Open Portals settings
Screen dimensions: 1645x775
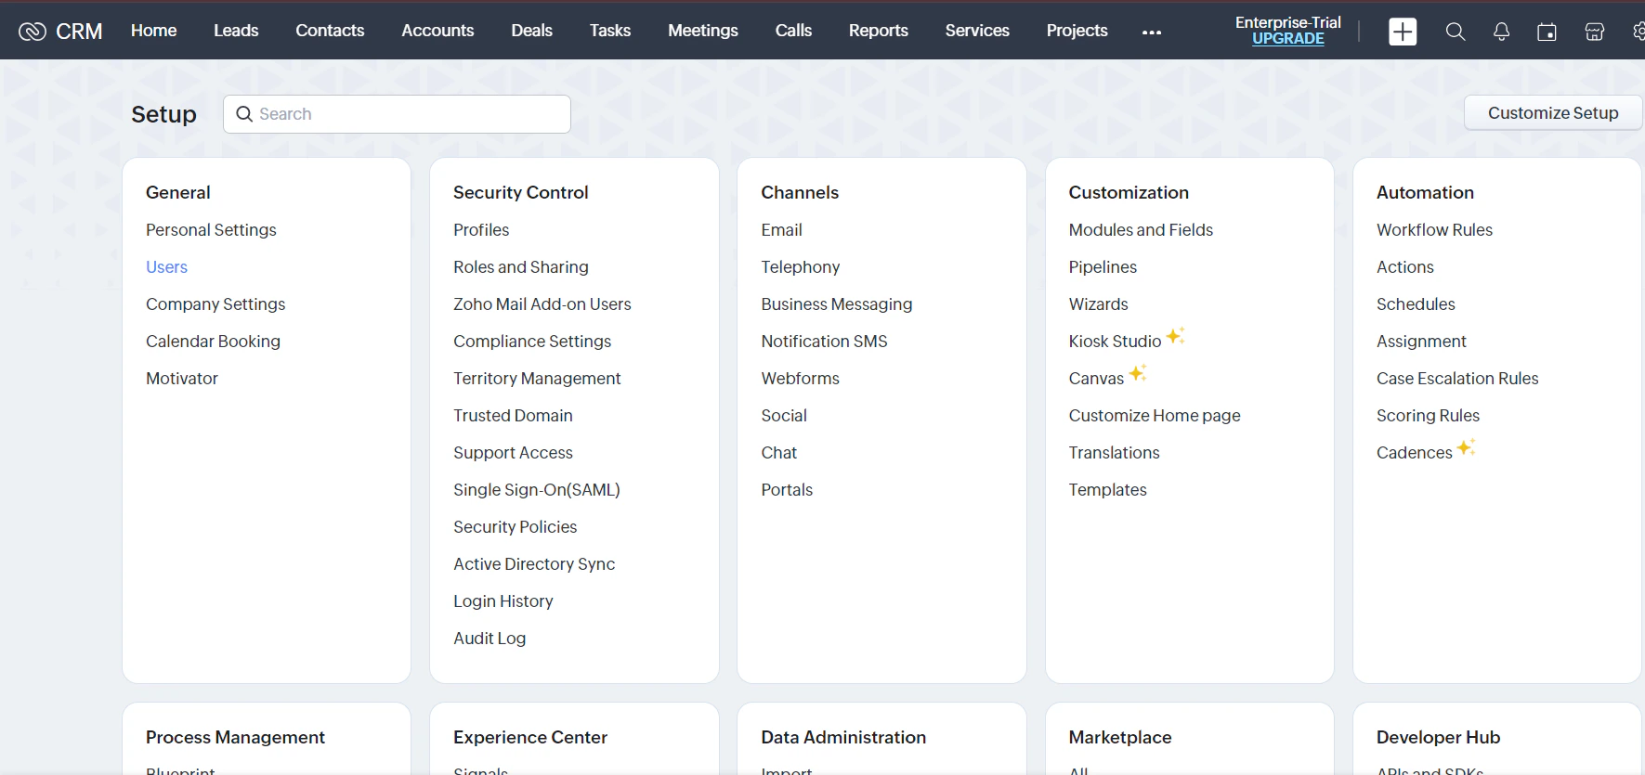point(787,490)
